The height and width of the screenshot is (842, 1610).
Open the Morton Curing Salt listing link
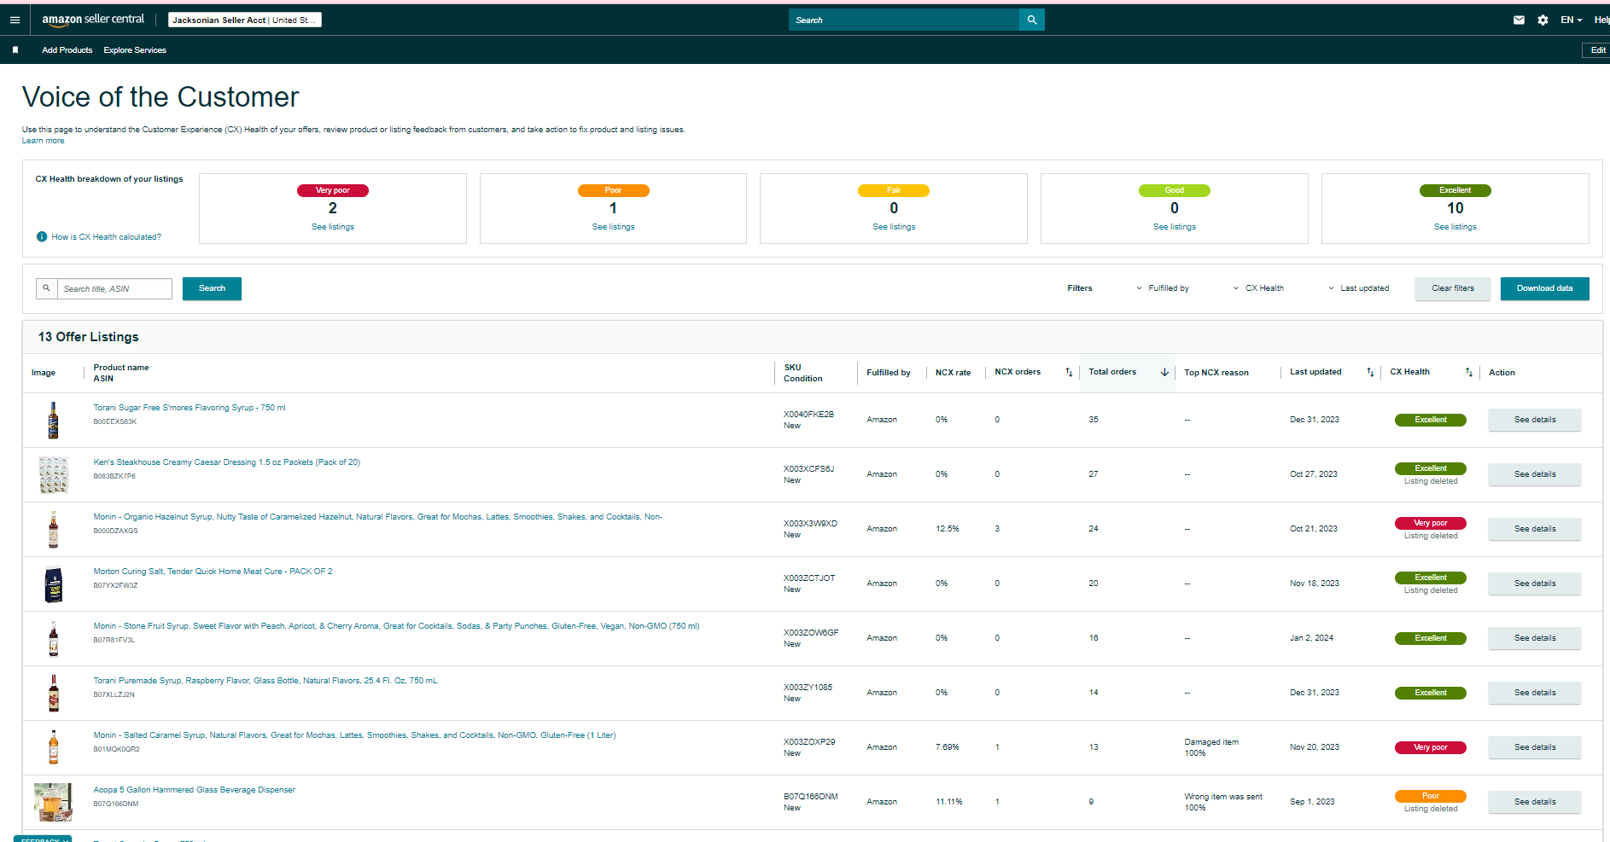[x=213, y=572]
